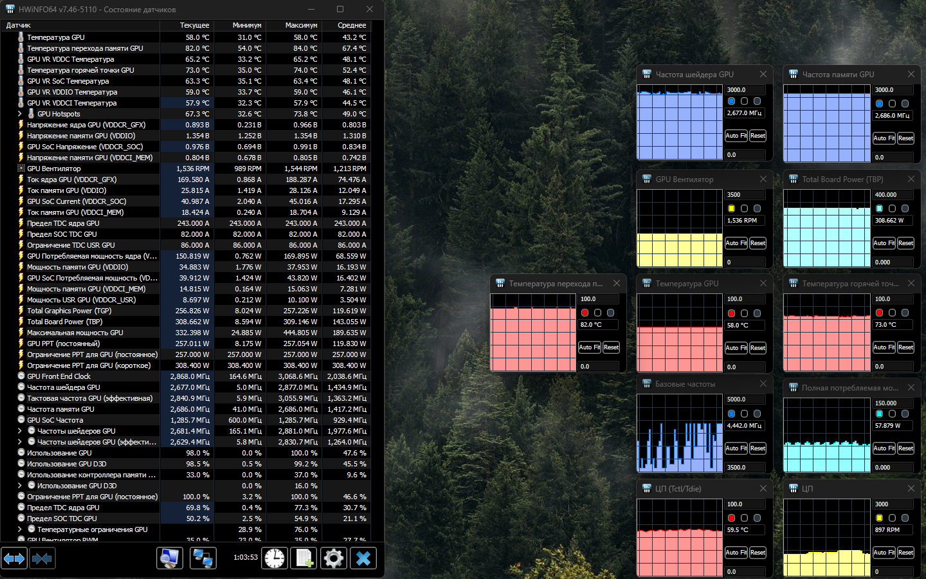Screen dimensions: 926x579
Task: Click lightning icon beside Максимальная мощность GPU
Action: (x=21, y=333)
